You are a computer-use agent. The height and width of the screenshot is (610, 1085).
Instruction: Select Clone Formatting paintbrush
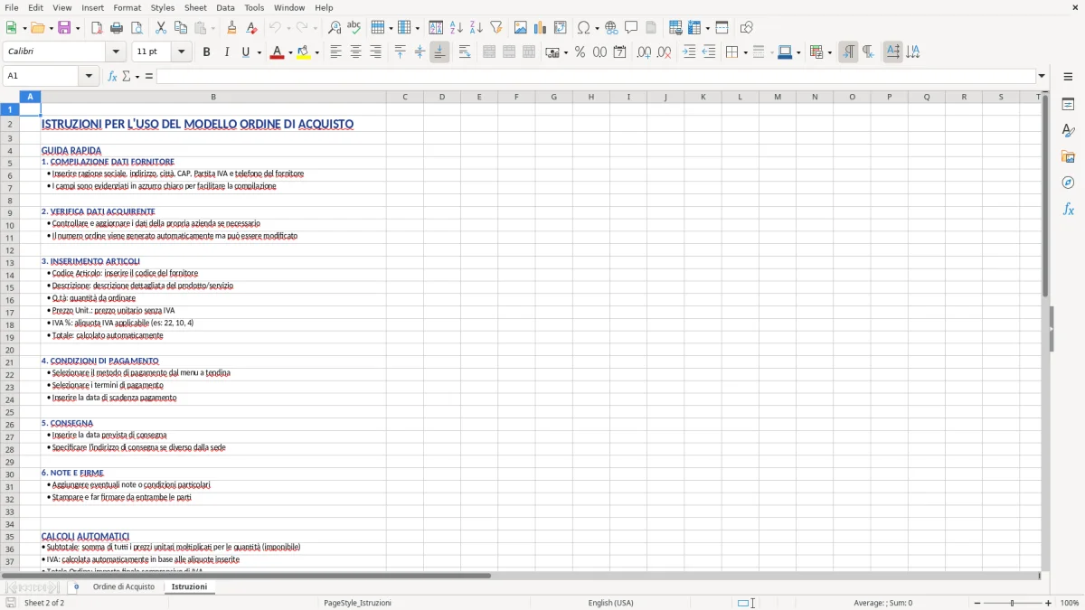pos(232,28)
